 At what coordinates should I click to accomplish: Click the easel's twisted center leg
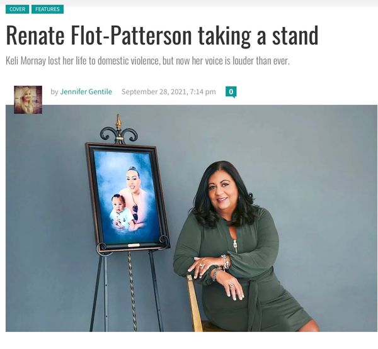[x=132, y=291]
